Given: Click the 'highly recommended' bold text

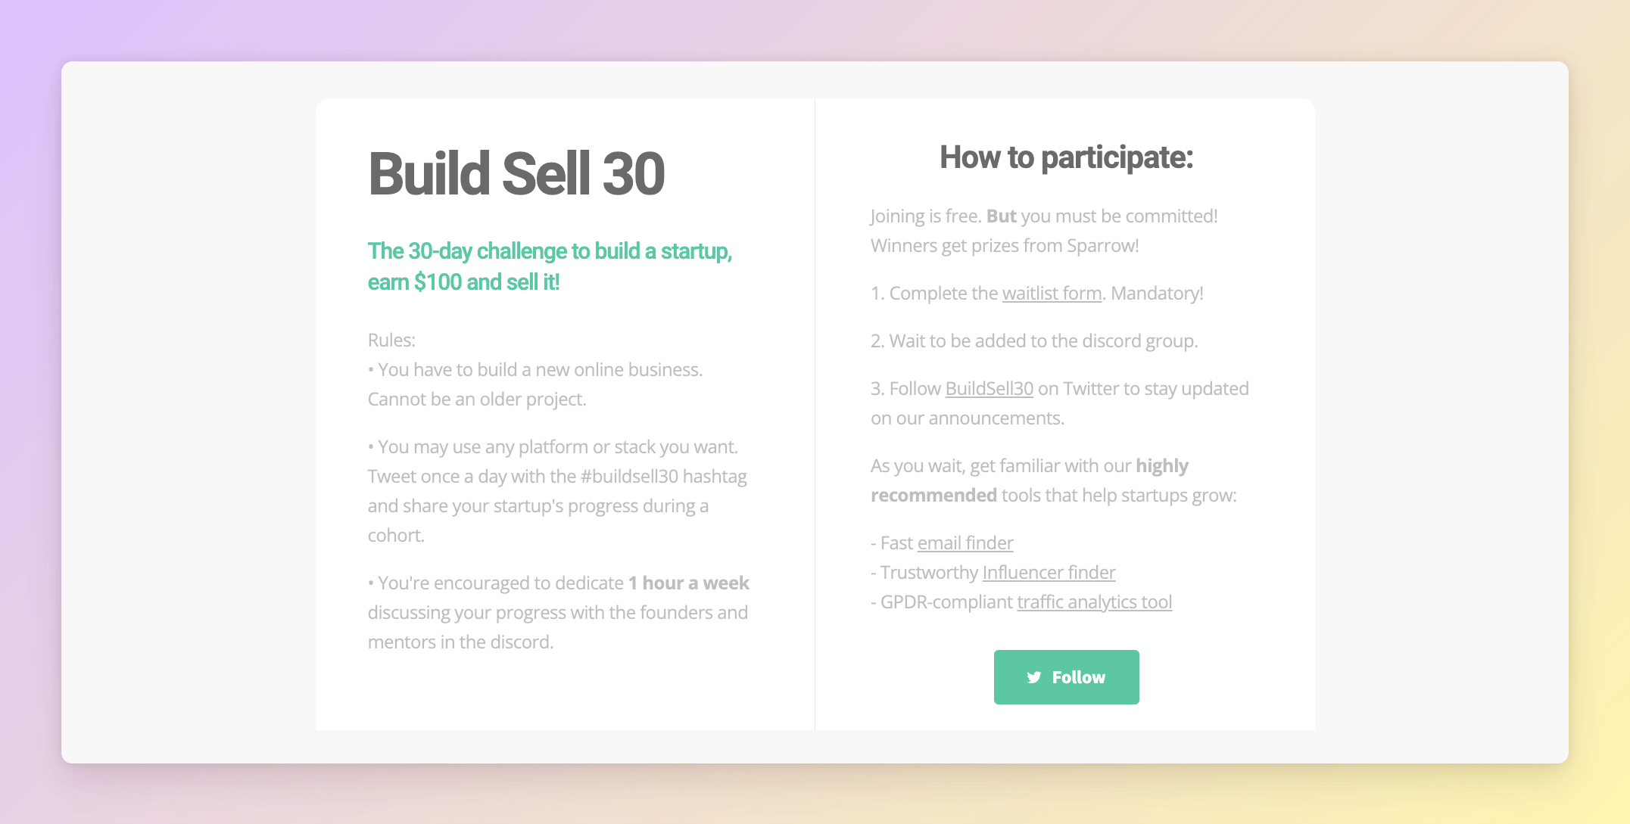Looking at the screenshot, I should (x=1030, y=480).
